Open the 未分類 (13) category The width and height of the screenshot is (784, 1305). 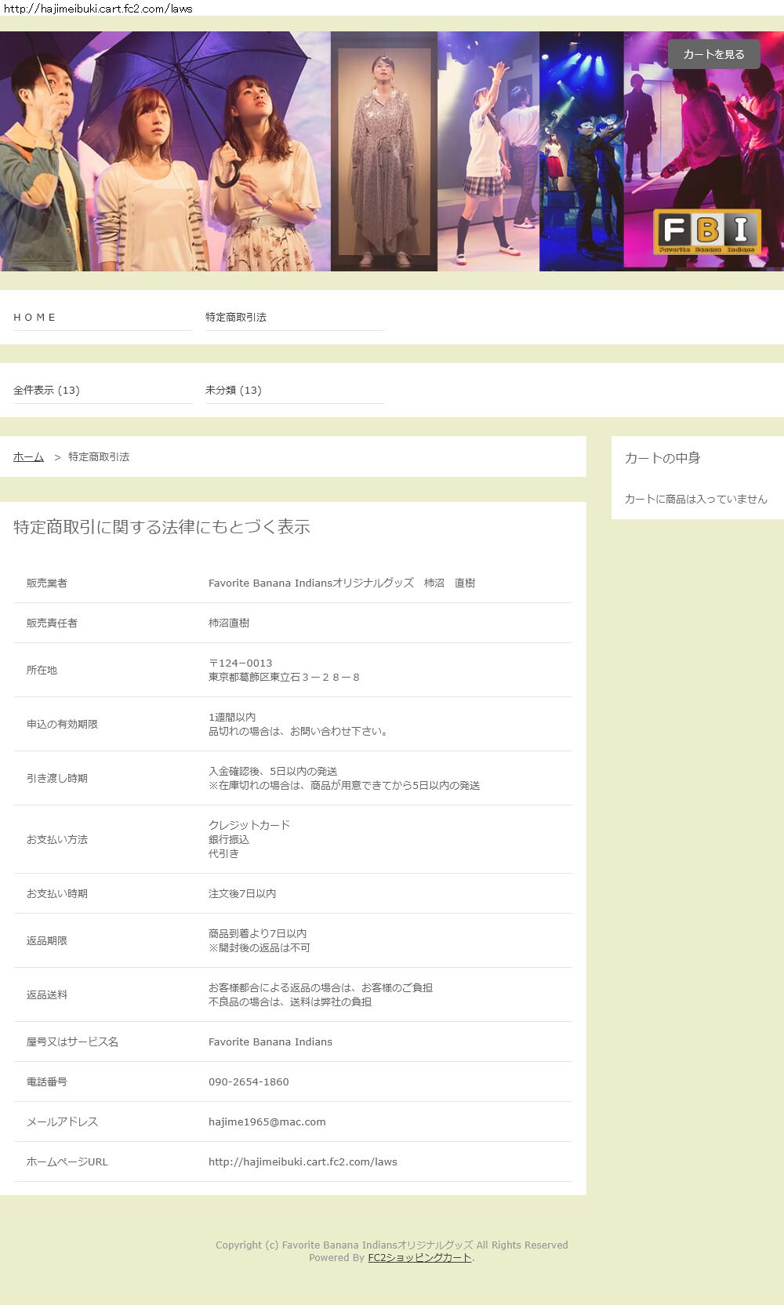click(234, 391)
